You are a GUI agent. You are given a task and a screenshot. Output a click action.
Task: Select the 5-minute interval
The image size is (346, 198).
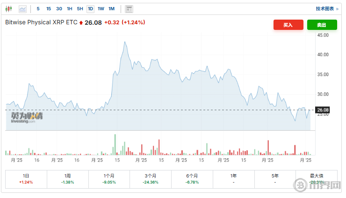tap(38, 9)
